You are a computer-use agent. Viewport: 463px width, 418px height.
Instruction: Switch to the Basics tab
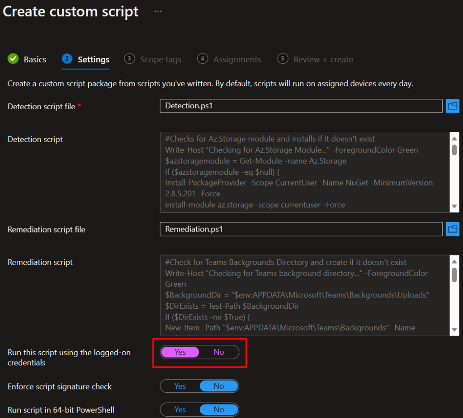(x=35, y=60)
